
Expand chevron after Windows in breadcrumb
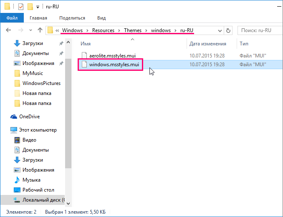[x=87, y=31]
